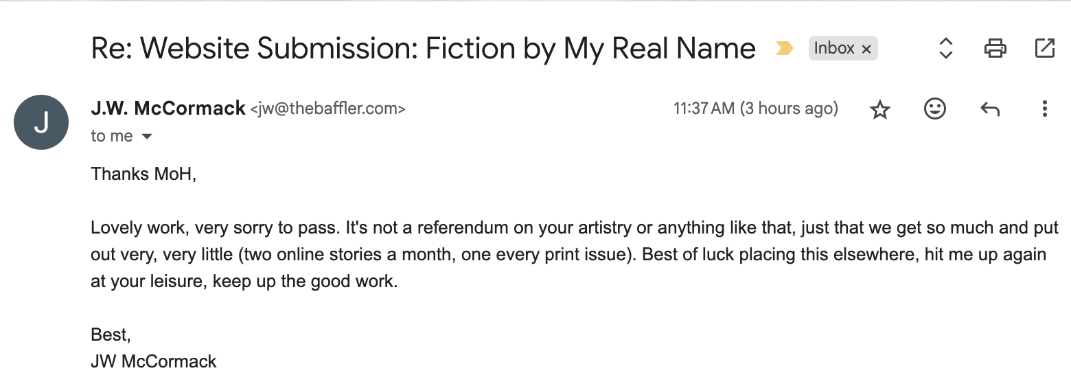Click the subject line 'Re: Website Submission'
The height and width of the screenshot is (386, 1071).
pos(423,49)
